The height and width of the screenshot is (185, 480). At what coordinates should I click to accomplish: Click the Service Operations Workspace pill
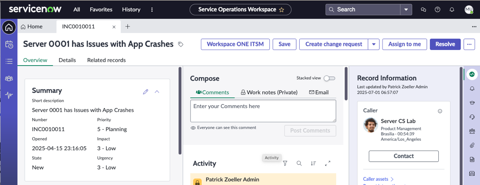point(240,9)
